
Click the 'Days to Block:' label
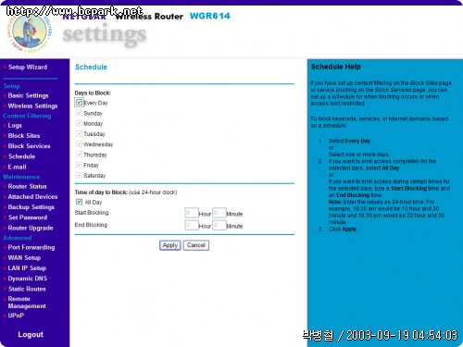pyautogui.click(x=93, y=93)
